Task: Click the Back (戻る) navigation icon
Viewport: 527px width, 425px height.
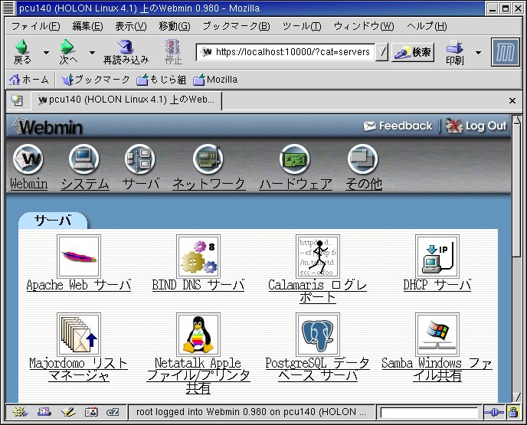Action: pyautogui.click(x=22, y=47)
